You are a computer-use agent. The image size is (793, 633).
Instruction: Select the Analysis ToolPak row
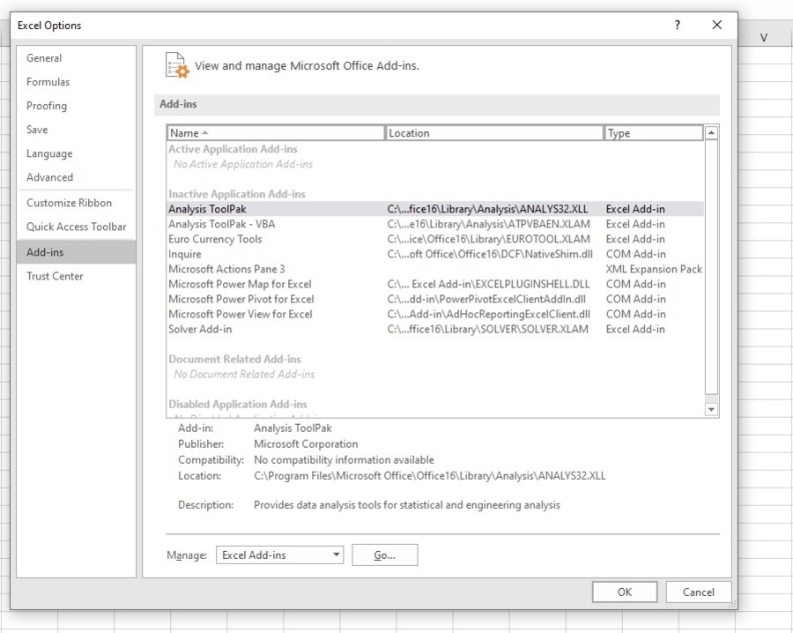pos(435,209)
